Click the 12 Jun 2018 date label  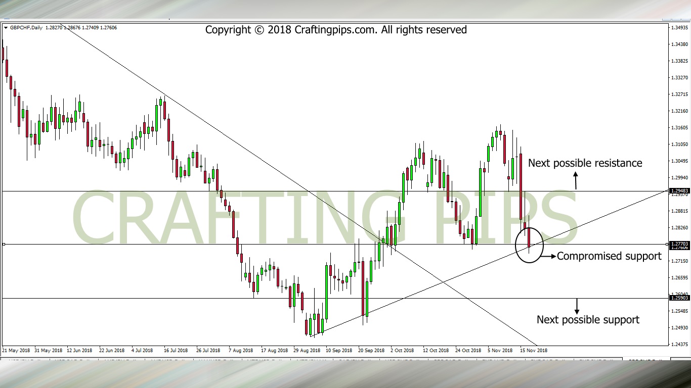pyautogui.click(x=79, y=350)
